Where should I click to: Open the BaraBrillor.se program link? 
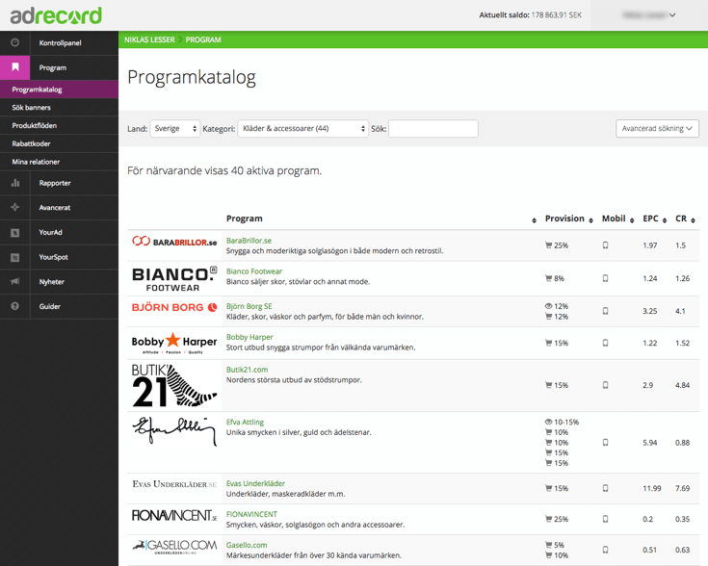tap(249, 241)
